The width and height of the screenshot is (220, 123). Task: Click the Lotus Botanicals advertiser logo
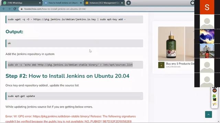[x=161, y=65]
